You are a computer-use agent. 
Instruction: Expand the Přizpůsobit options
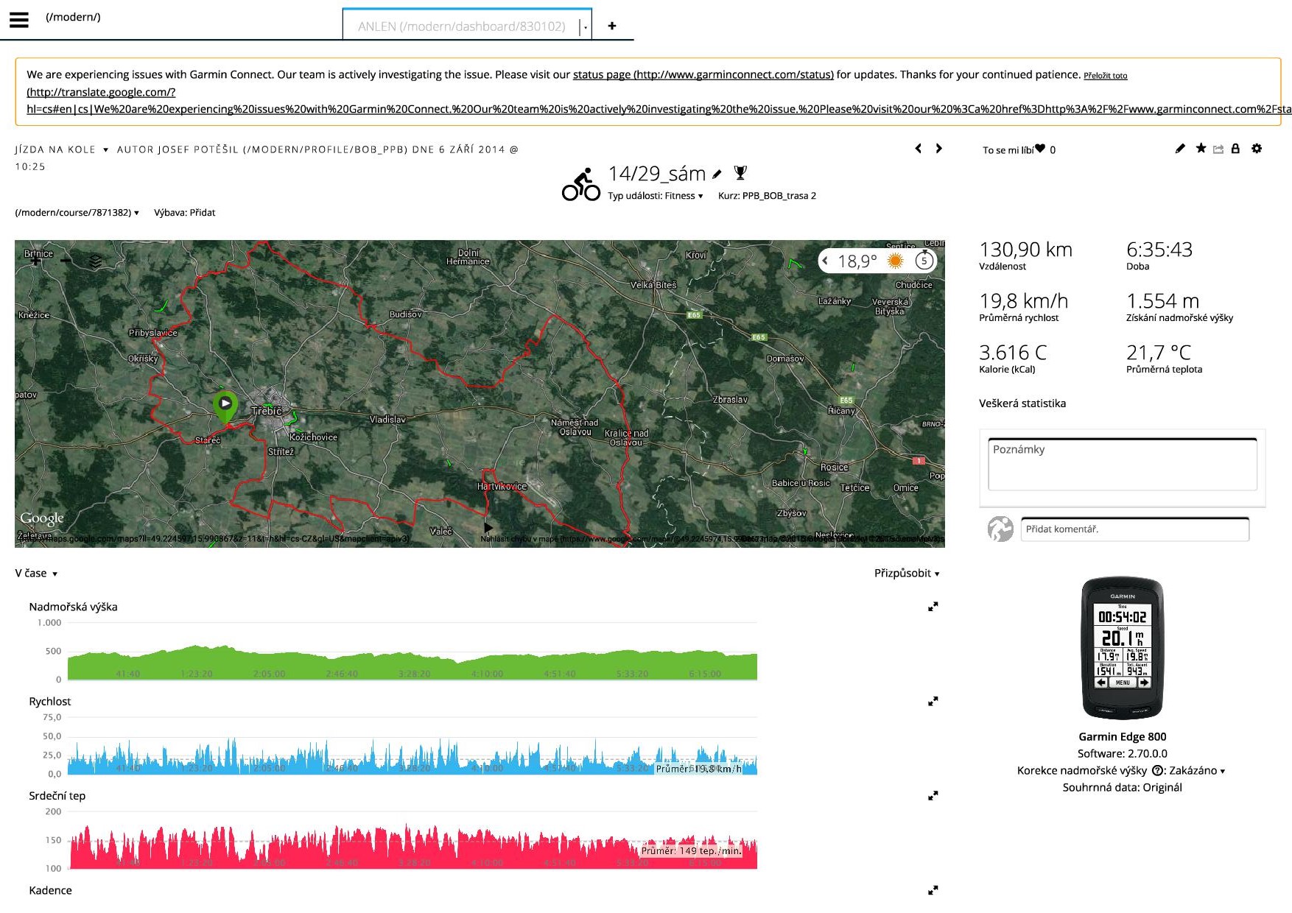(906, 574)
